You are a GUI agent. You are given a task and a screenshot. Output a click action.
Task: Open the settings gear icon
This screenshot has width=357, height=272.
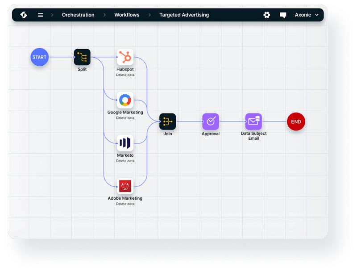267,15
